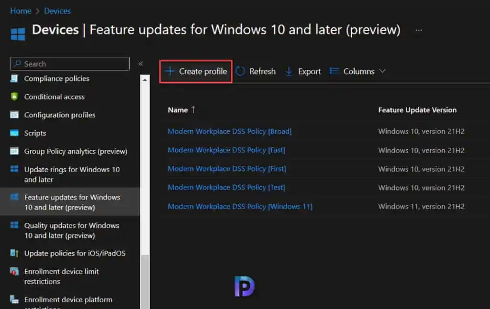Go to Devices breadcrumb link
490x309 pixels.
[57, 11]
